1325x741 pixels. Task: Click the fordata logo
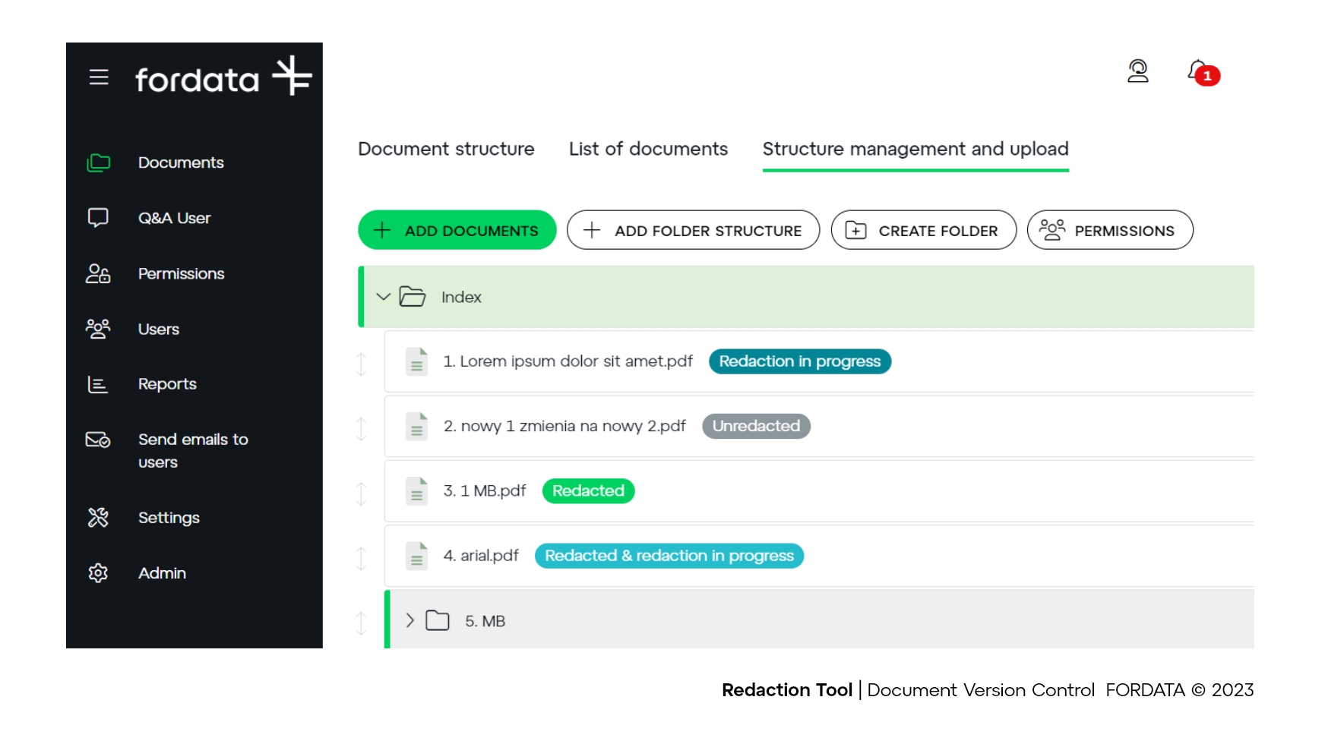pos(223,77)
